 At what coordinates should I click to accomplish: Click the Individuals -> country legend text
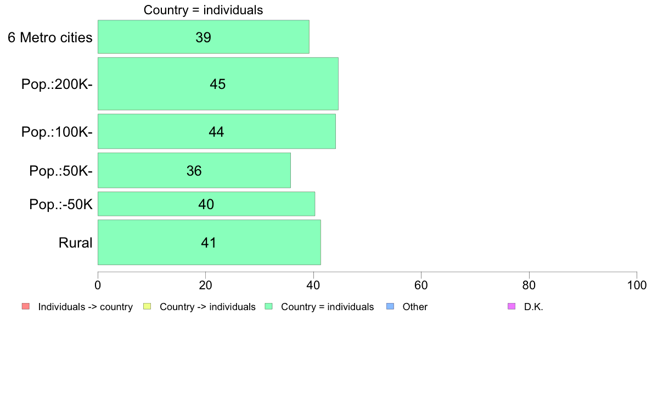[x=85, y=307]
